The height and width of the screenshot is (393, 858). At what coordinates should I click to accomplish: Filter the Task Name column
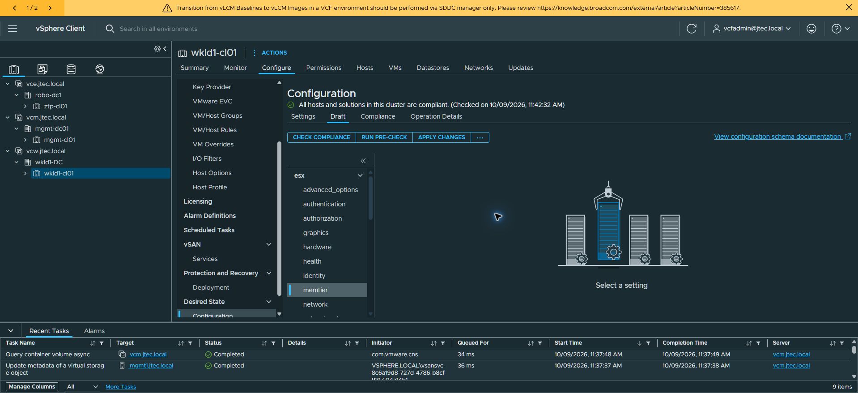click(102, 343)
